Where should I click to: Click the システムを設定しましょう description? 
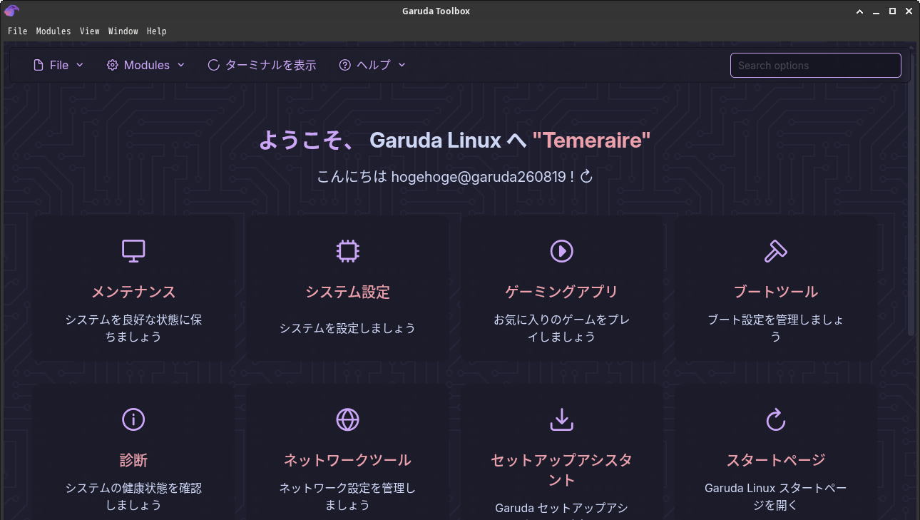coord(347,328)
